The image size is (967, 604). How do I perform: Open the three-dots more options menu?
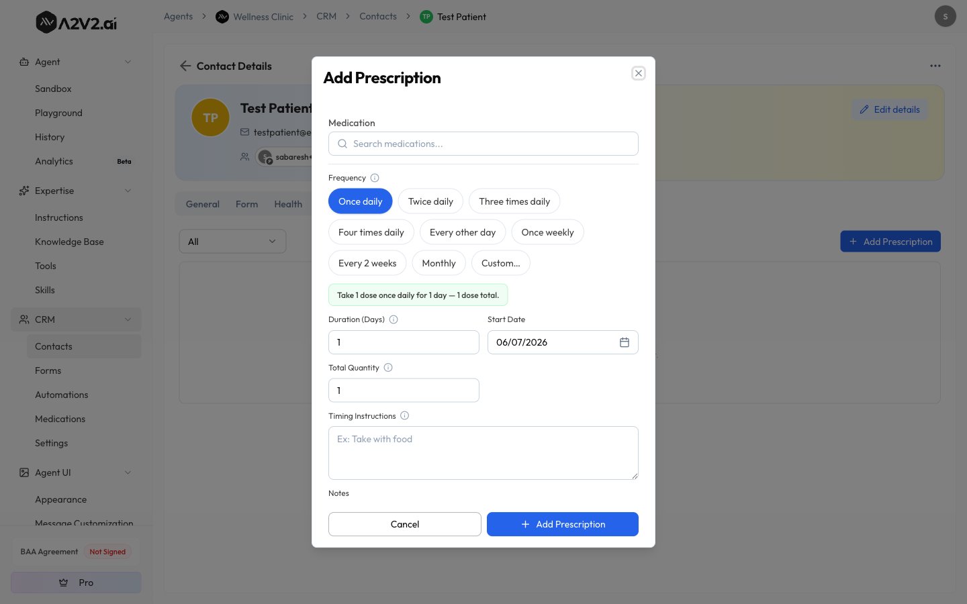(x=935, y=66)
